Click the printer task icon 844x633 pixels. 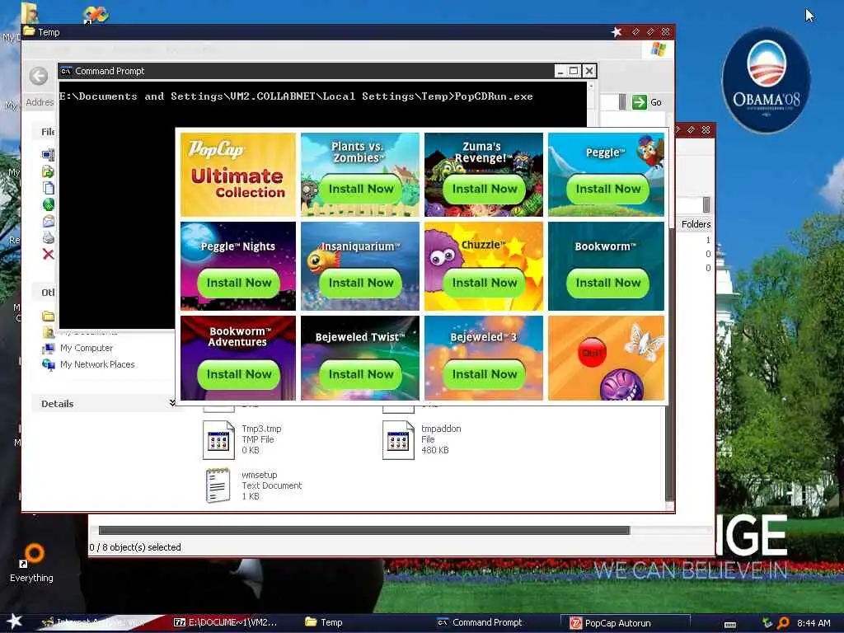point(49,237)
